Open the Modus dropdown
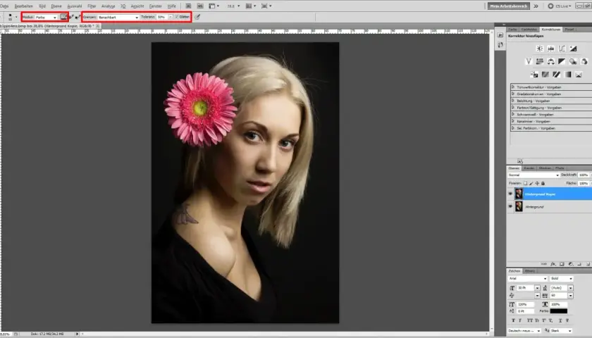 [x=46, y=17]
